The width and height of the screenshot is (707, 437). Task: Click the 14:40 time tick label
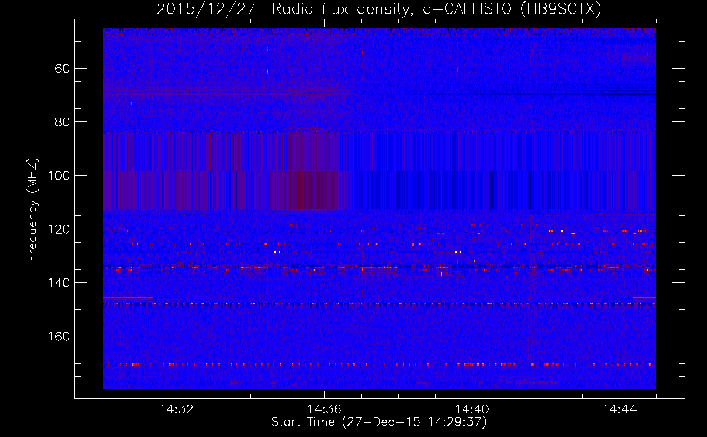tap(472, 409)
